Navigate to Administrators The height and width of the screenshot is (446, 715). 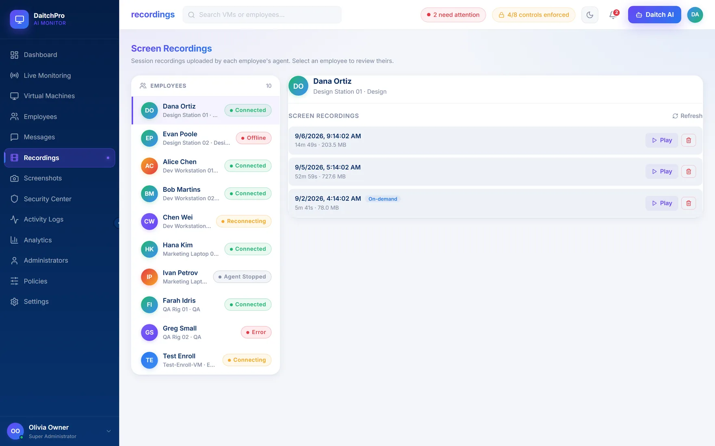pyautogui.click(x=59, y=260)
